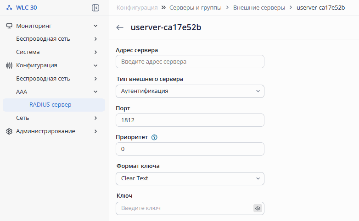Click the Конфигурация sliders icon
The image size is (359, 221).
tap(9, 65)
